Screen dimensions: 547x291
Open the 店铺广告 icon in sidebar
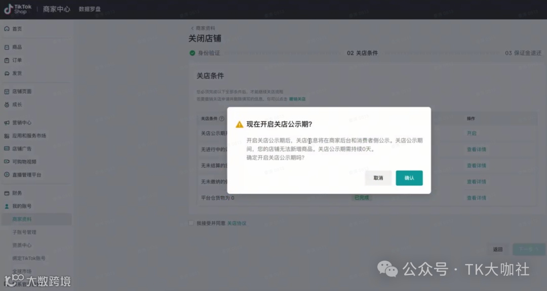tap(7, 149)
